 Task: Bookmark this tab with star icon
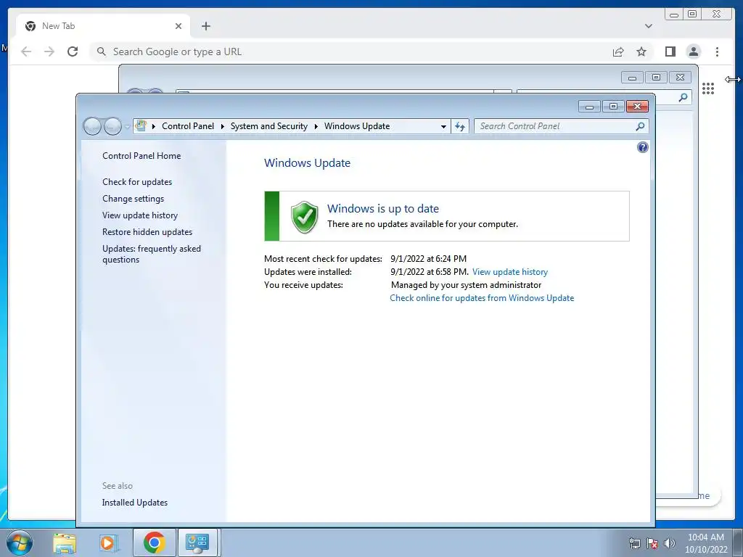point(641,51)
